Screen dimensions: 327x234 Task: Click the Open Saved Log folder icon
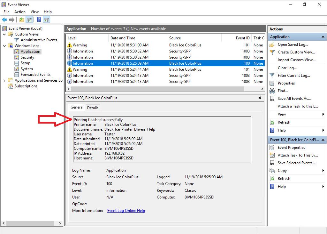click(272, 45)
